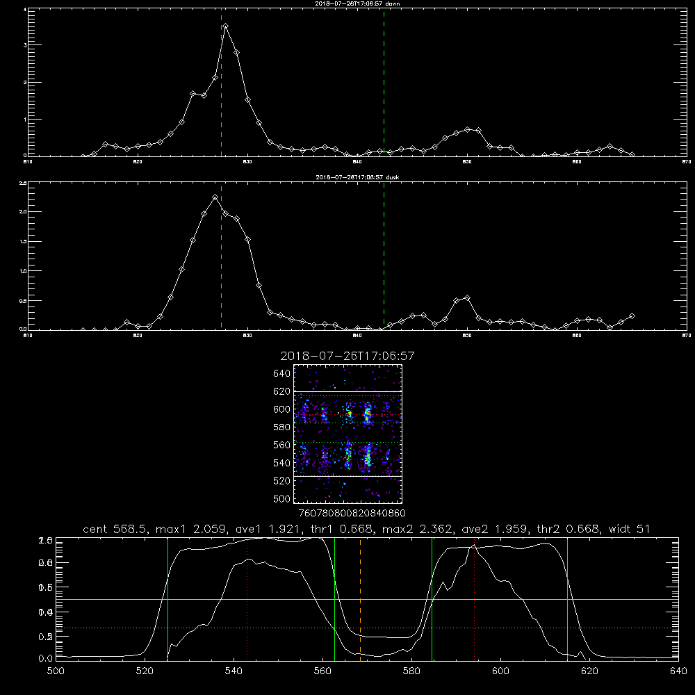Click the highest peak marker in dusk plot
Screen dimensions: 695x695
click(x=215, y=197)
